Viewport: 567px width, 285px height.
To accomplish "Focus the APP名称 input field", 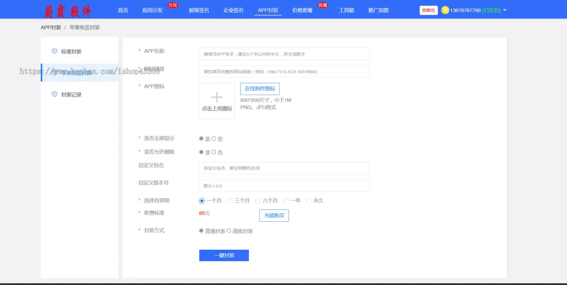I will (x=284, y=54).
